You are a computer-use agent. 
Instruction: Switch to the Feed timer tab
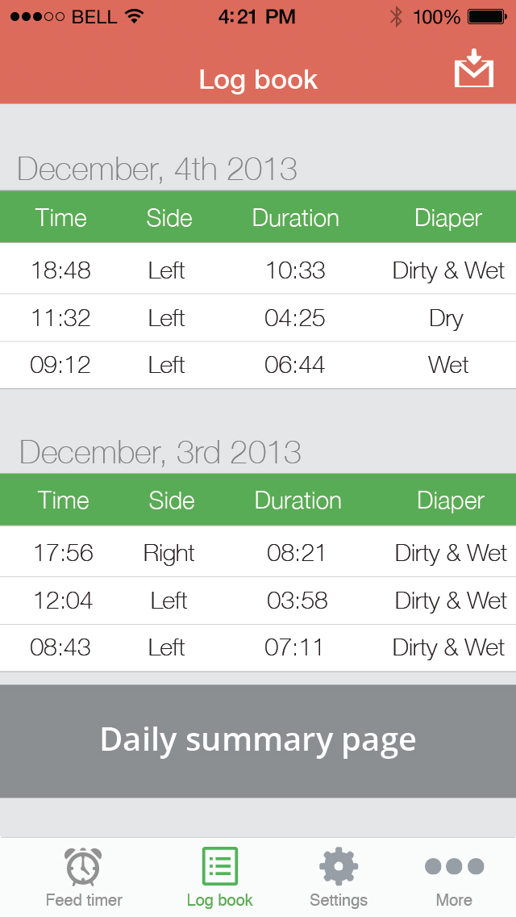coord(83,877)
